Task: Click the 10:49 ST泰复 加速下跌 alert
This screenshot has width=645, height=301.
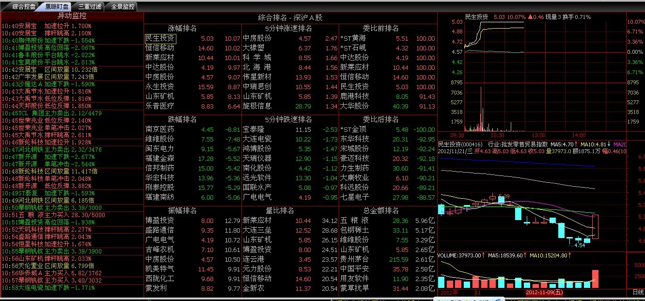Action: click(48, 193)
